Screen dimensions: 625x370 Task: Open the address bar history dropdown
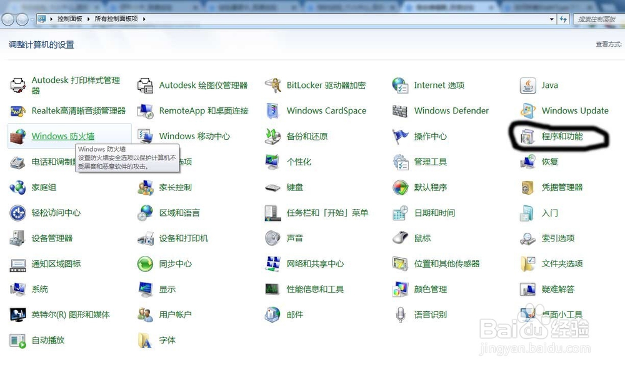552,19
